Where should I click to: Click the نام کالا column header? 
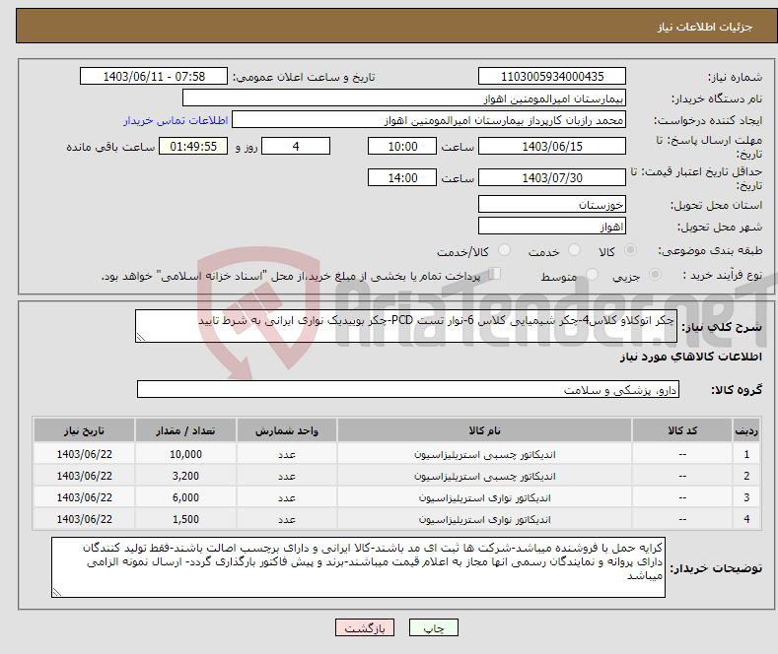tap(484, 430)
